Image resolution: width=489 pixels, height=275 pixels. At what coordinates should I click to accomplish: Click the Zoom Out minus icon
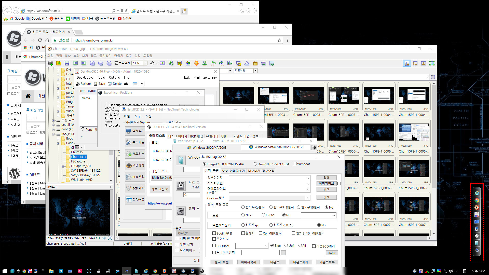(x=101, y=63)
